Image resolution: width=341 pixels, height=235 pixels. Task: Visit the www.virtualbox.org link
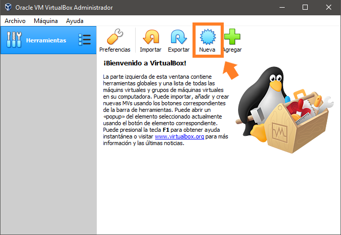pyautogui.click(x=179, y=136)
